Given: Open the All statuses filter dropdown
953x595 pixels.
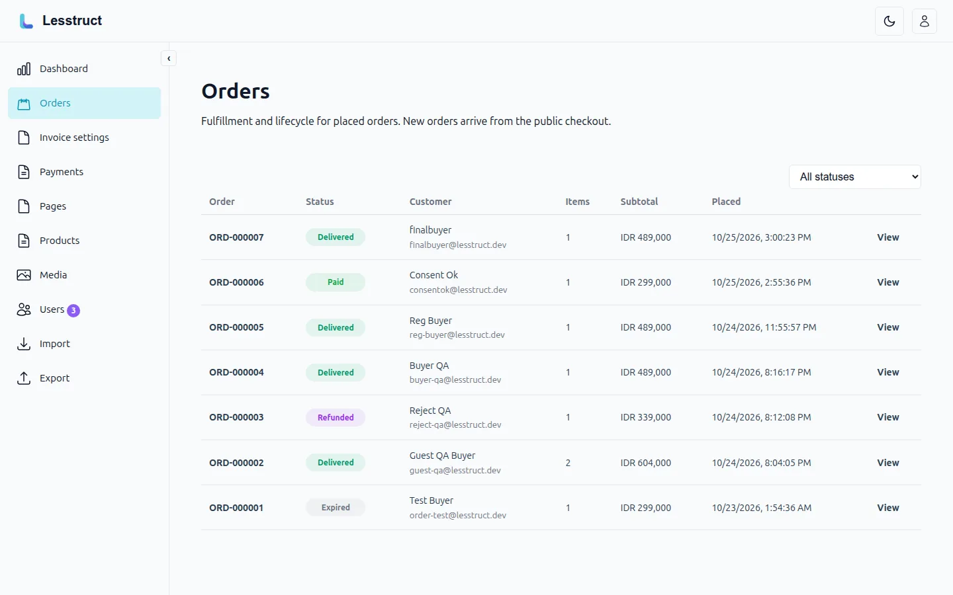Looking at the screenshot, I should click(x=855, y=177).
